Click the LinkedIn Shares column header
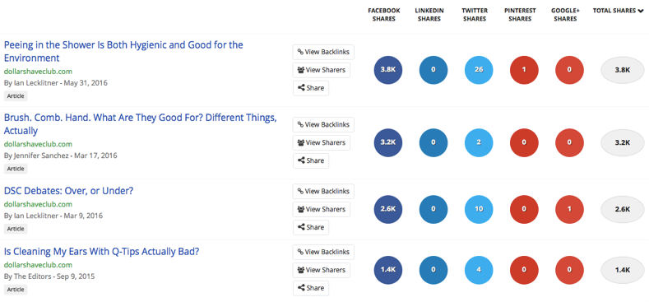 pos(429,15)
